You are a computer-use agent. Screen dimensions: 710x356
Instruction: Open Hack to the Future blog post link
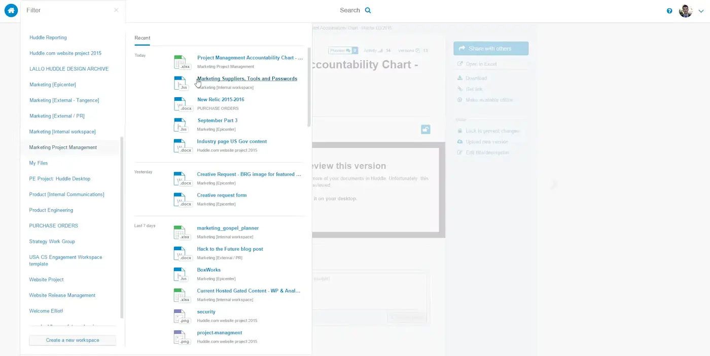coord(230,249)
